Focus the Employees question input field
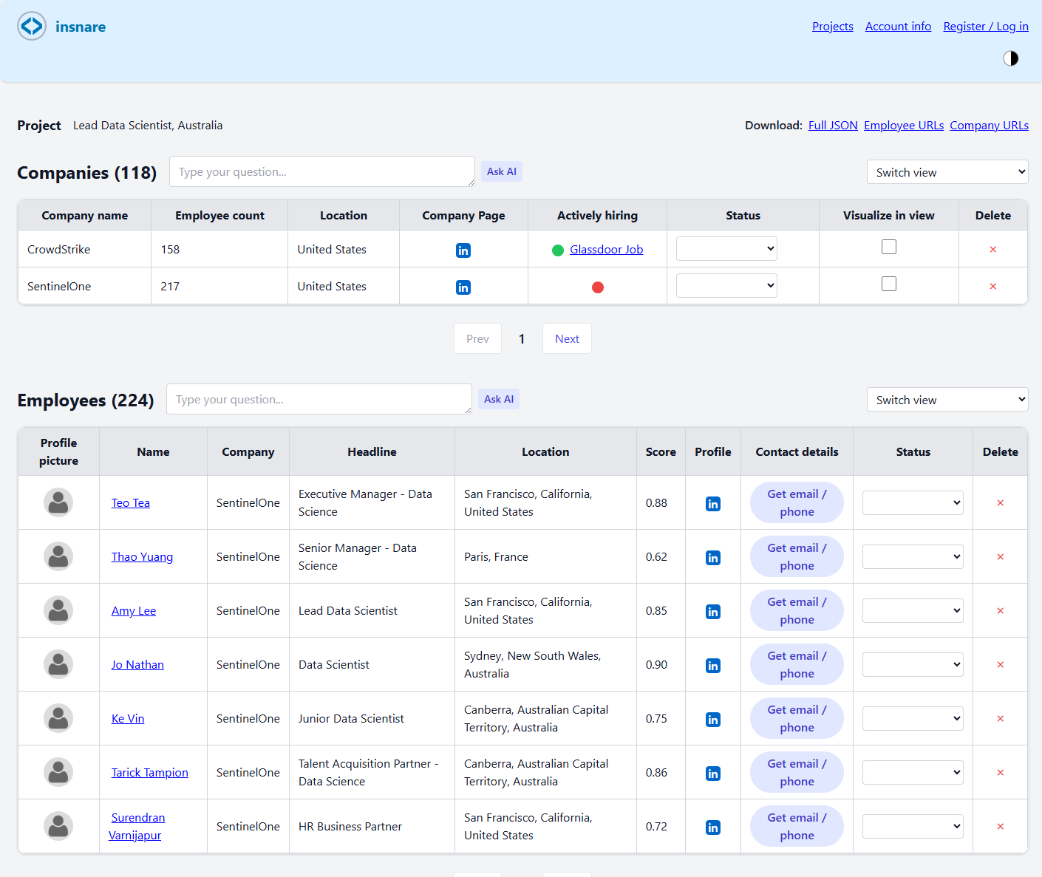 [319, 399]
